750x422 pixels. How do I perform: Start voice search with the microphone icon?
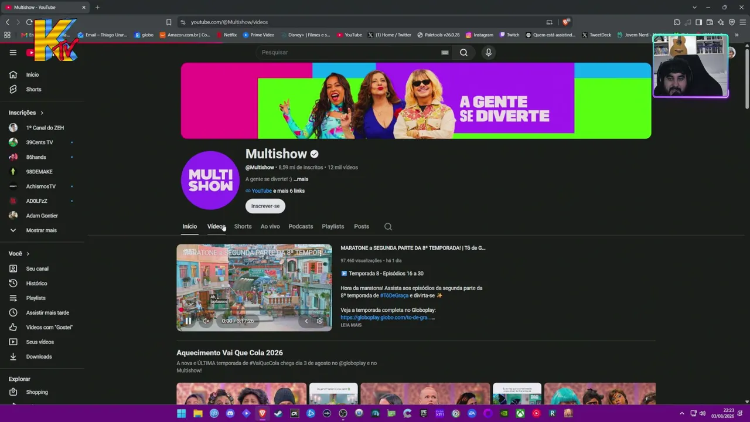489,52
